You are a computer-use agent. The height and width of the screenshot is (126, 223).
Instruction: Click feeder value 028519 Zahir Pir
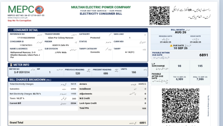60,45
